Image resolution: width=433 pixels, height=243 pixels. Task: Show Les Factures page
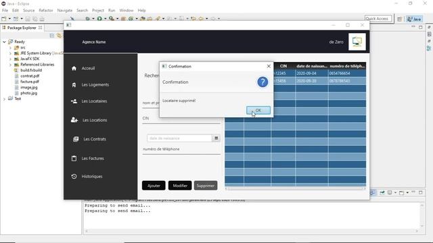[x=93, y=159]
